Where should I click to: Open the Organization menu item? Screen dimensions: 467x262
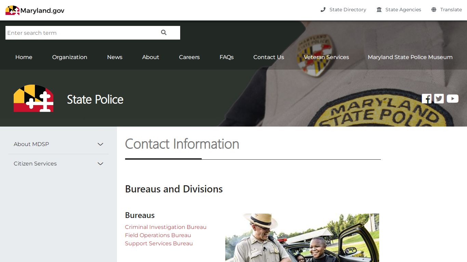point(70,57)
